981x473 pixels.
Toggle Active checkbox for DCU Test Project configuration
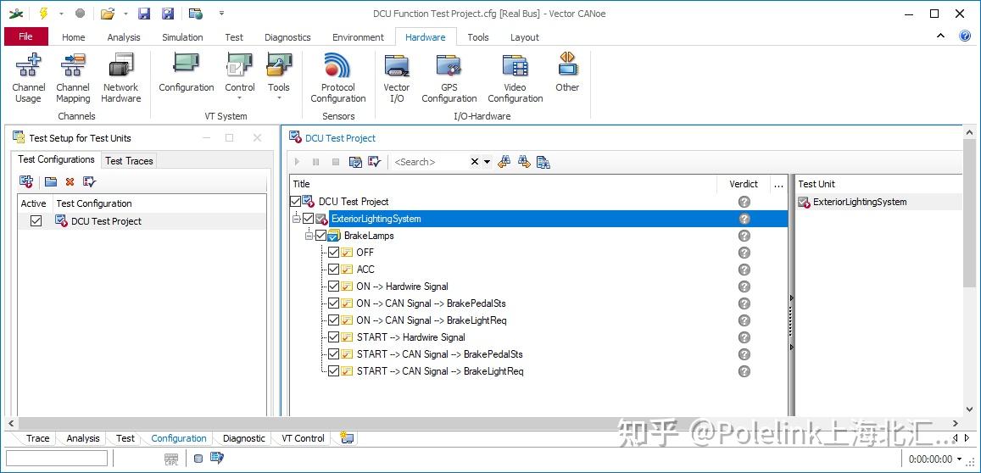point(36,221)
